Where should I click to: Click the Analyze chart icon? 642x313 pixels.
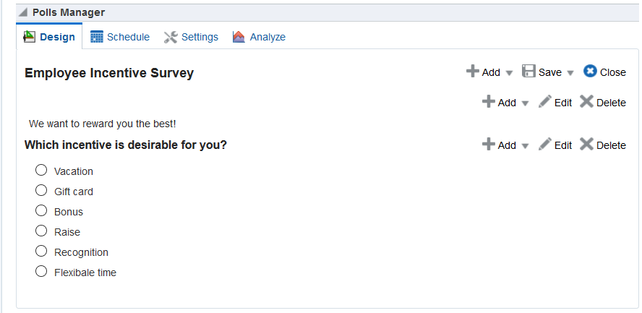239,37
